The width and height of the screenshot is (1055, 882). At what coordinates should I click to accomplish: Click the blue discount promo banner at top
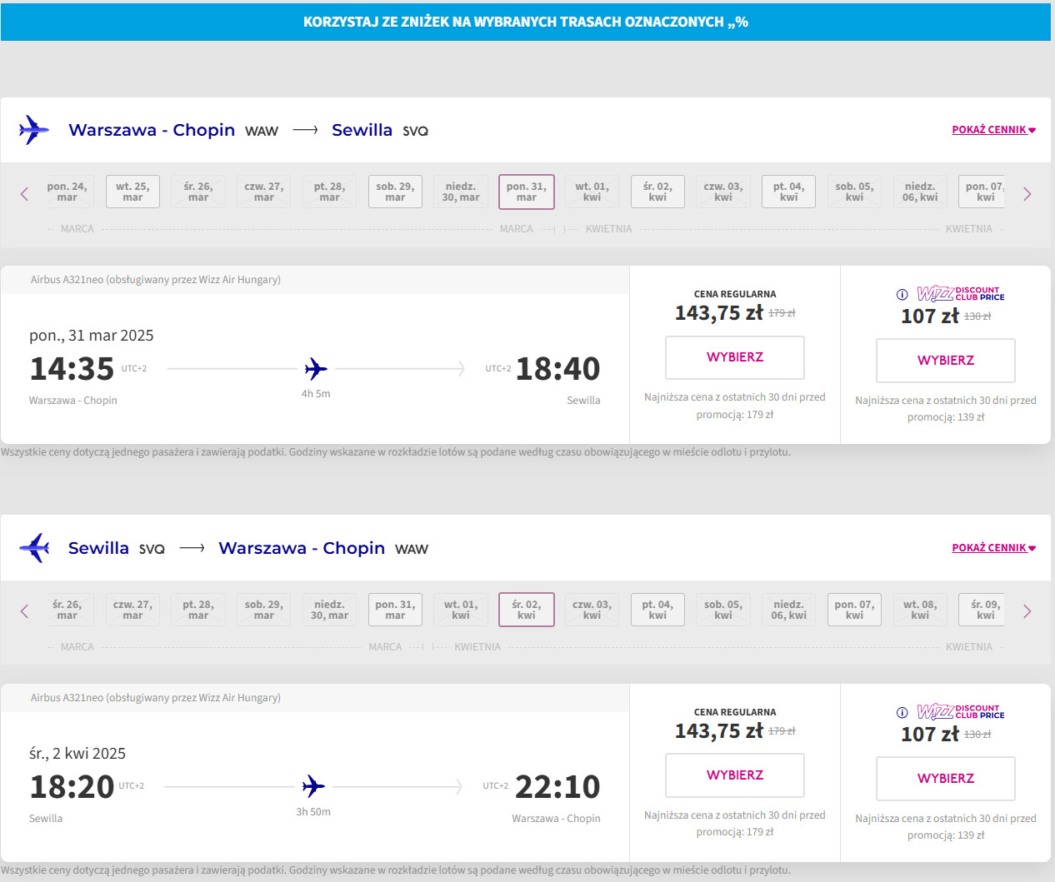click(525, 22)
